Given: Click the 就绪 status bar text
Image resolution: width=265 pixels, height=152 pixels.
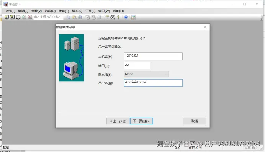Looking at the screenshot, I should coord(6,148).
